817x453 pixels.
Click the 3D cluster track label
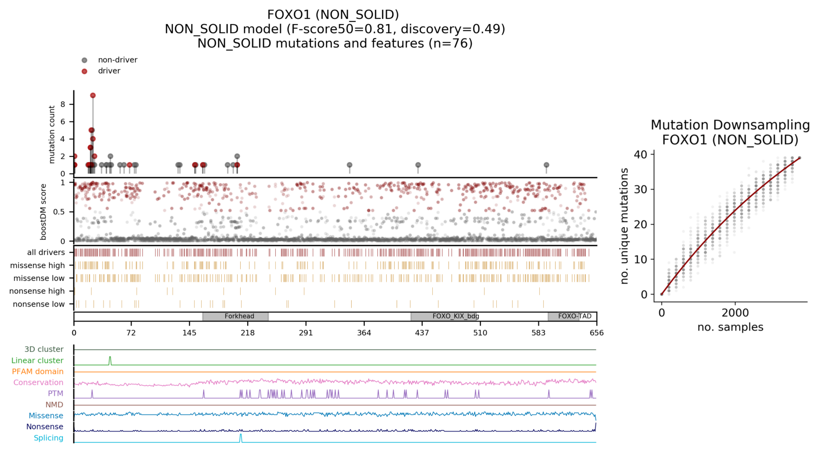pos(44,349)
